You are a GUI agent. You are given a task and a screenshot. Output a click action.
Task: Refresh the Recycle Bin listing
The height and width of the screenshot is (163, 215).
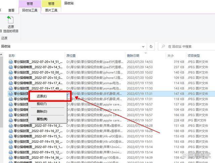pyautogui.click(x=151, y=46)
